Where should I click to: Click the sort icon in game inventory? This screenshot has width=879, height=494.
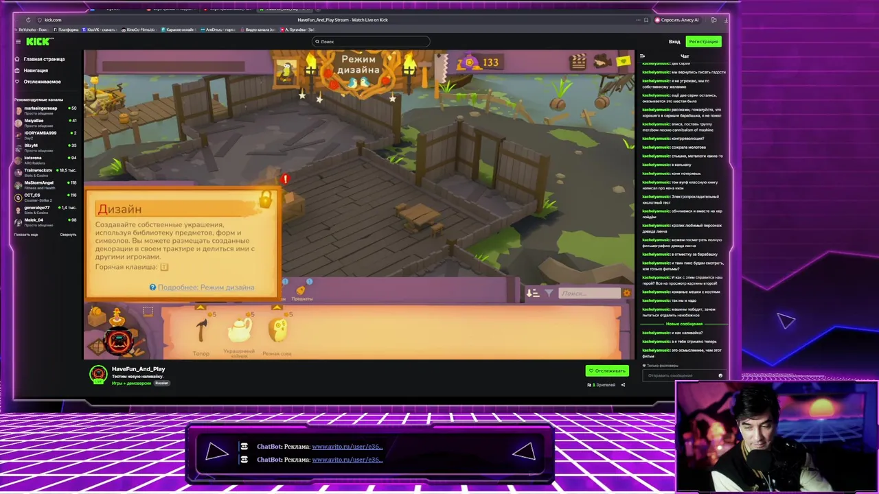pos(533,294)
